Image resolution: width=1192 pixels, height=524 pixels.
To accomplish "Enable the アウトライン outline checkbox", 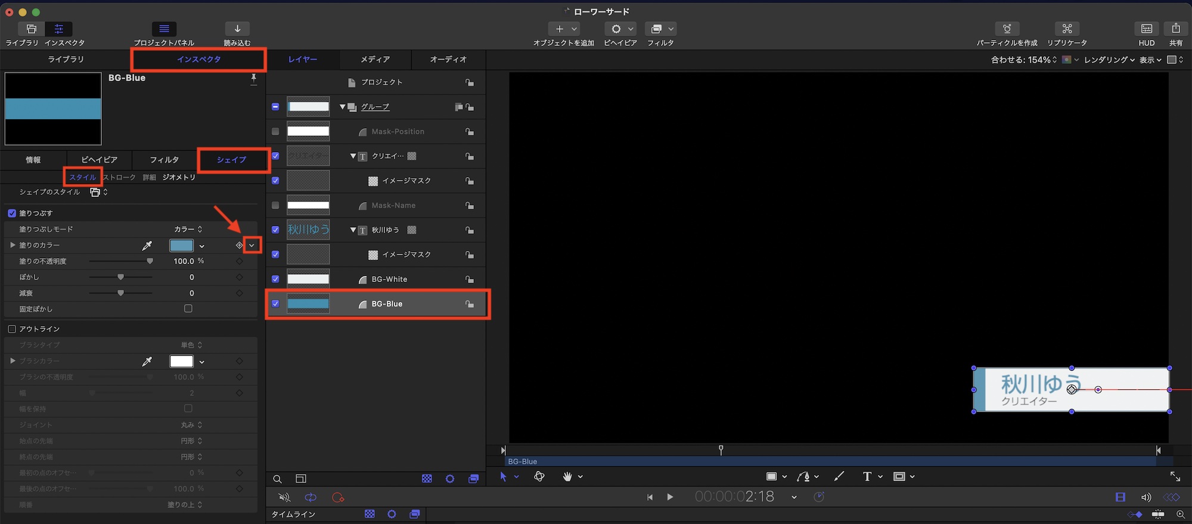I will pos(12,329).
